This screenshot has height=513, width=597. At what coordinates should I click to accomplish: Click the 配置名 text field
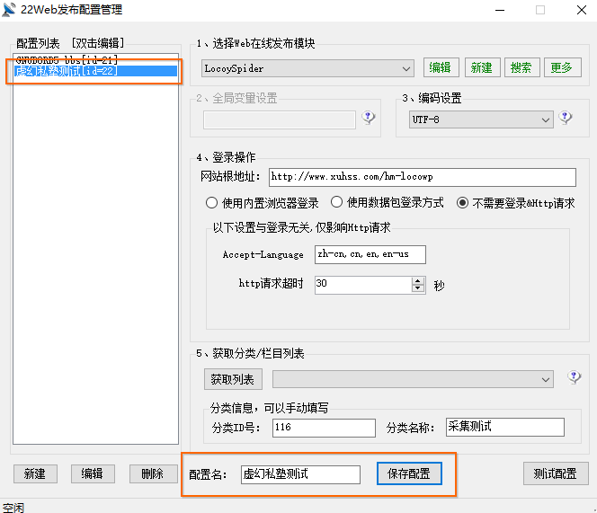299,473
